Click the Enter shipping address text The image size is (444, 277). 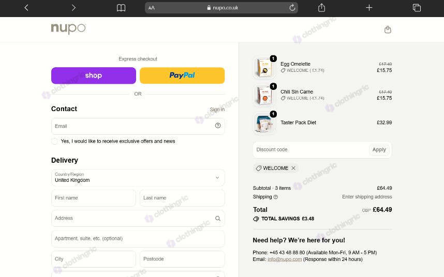(x=367, y=197)
